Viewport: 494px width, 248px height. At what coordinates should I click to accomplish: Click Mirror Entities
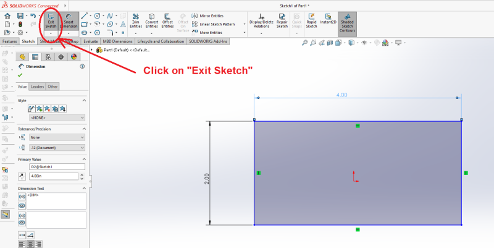coord(207,16)
